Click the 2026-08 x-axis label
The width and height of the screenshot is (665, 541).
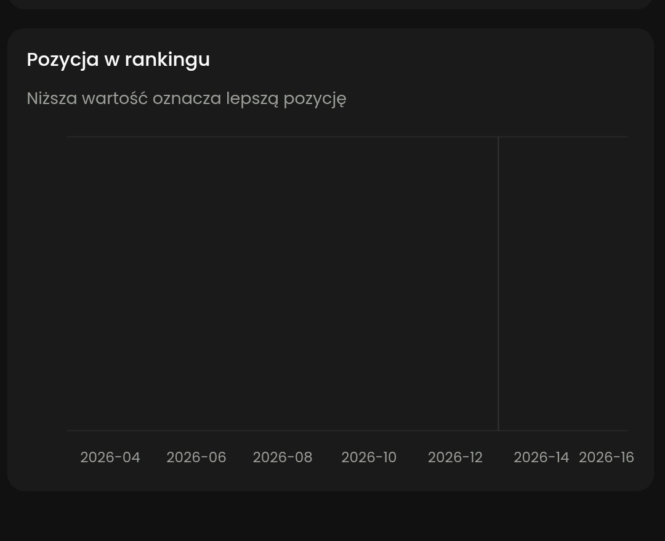tap(283, 457)
